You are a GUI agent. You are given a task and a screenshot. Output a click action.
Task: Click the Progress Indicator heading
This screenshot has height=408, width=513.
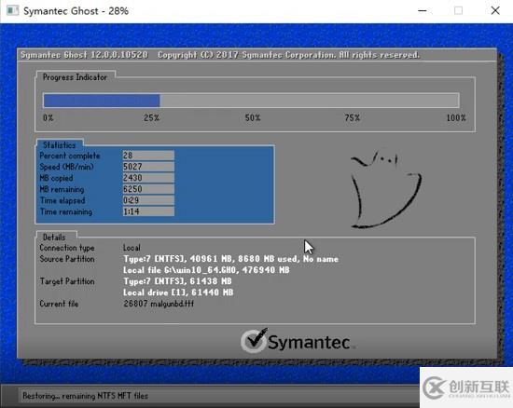point(75,77)
